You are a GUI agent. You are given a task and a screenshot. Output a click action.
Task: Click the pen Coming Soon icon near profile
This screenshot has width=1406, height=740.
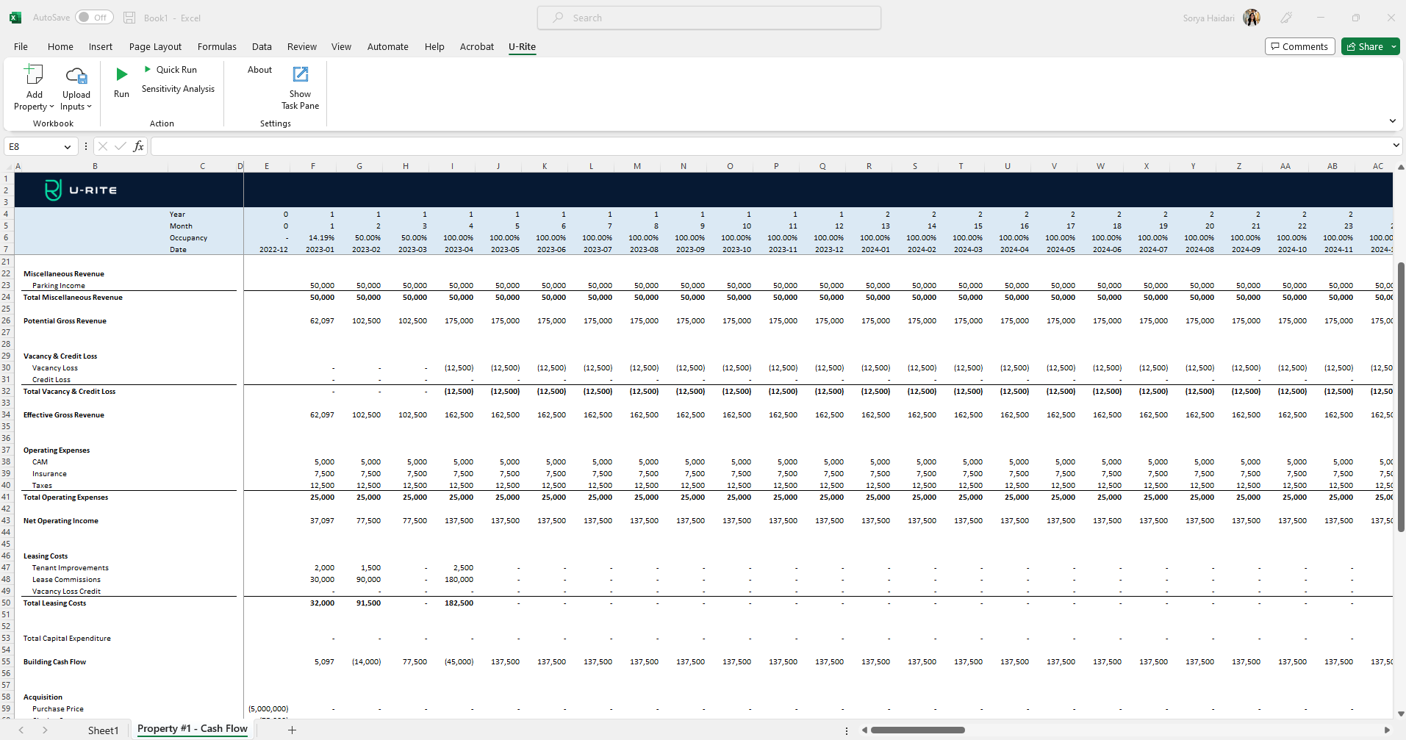click(x=1286, y=18)
